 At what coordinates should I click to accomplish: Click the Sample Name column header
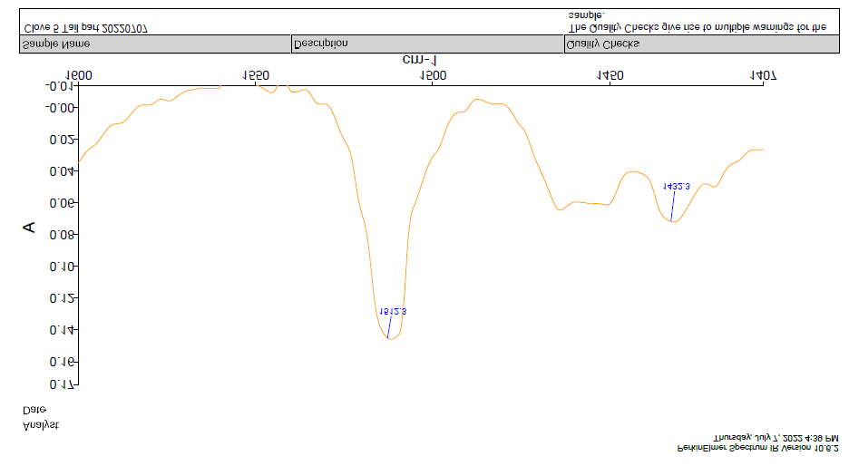coord(155,44)
